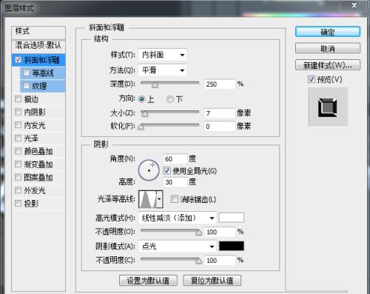The image size is (370, 294).
Task: Select the 下 direction radio button
Action: (x=170, y=99)
